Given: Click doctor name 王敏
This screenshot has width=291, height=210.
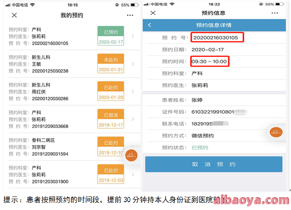Looking at the screenshot, I should tap(36, 64).
